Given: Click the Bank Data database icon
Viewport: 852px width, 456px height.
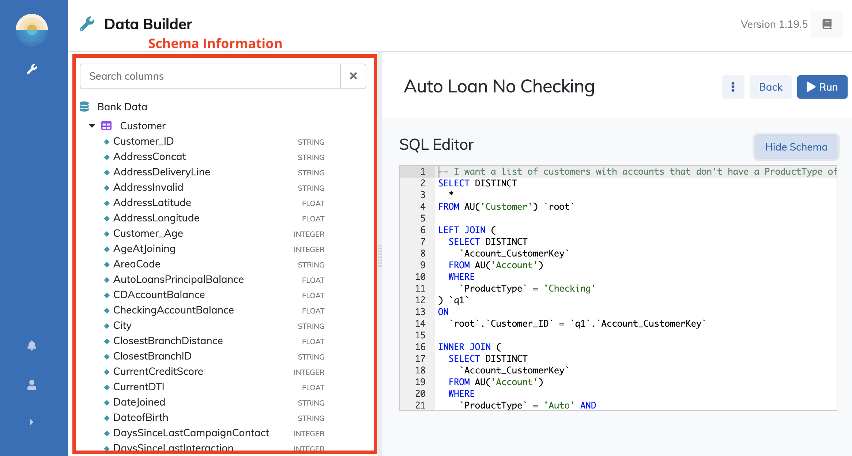Looking at the screenshot, I should click(84, 107).
